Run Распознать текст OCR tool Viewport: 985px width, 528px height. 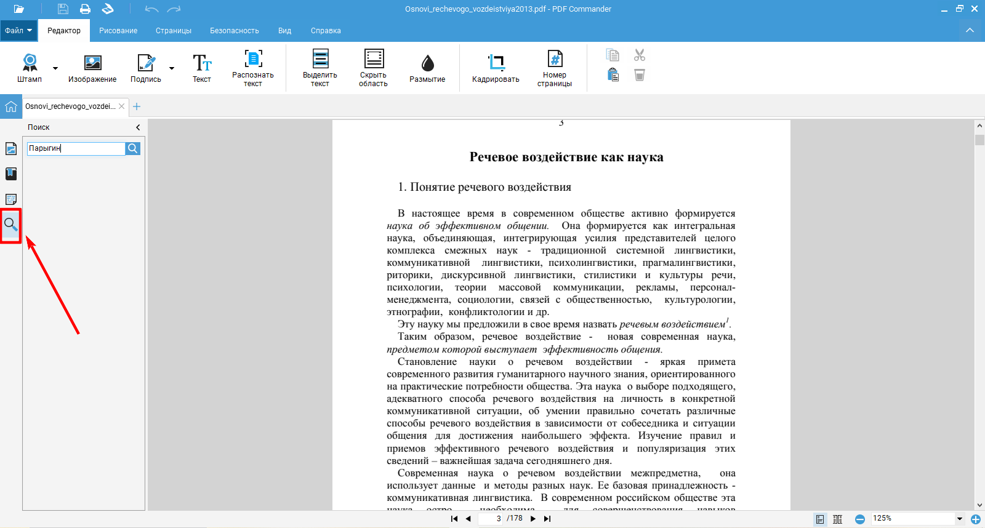coord(253,68)
